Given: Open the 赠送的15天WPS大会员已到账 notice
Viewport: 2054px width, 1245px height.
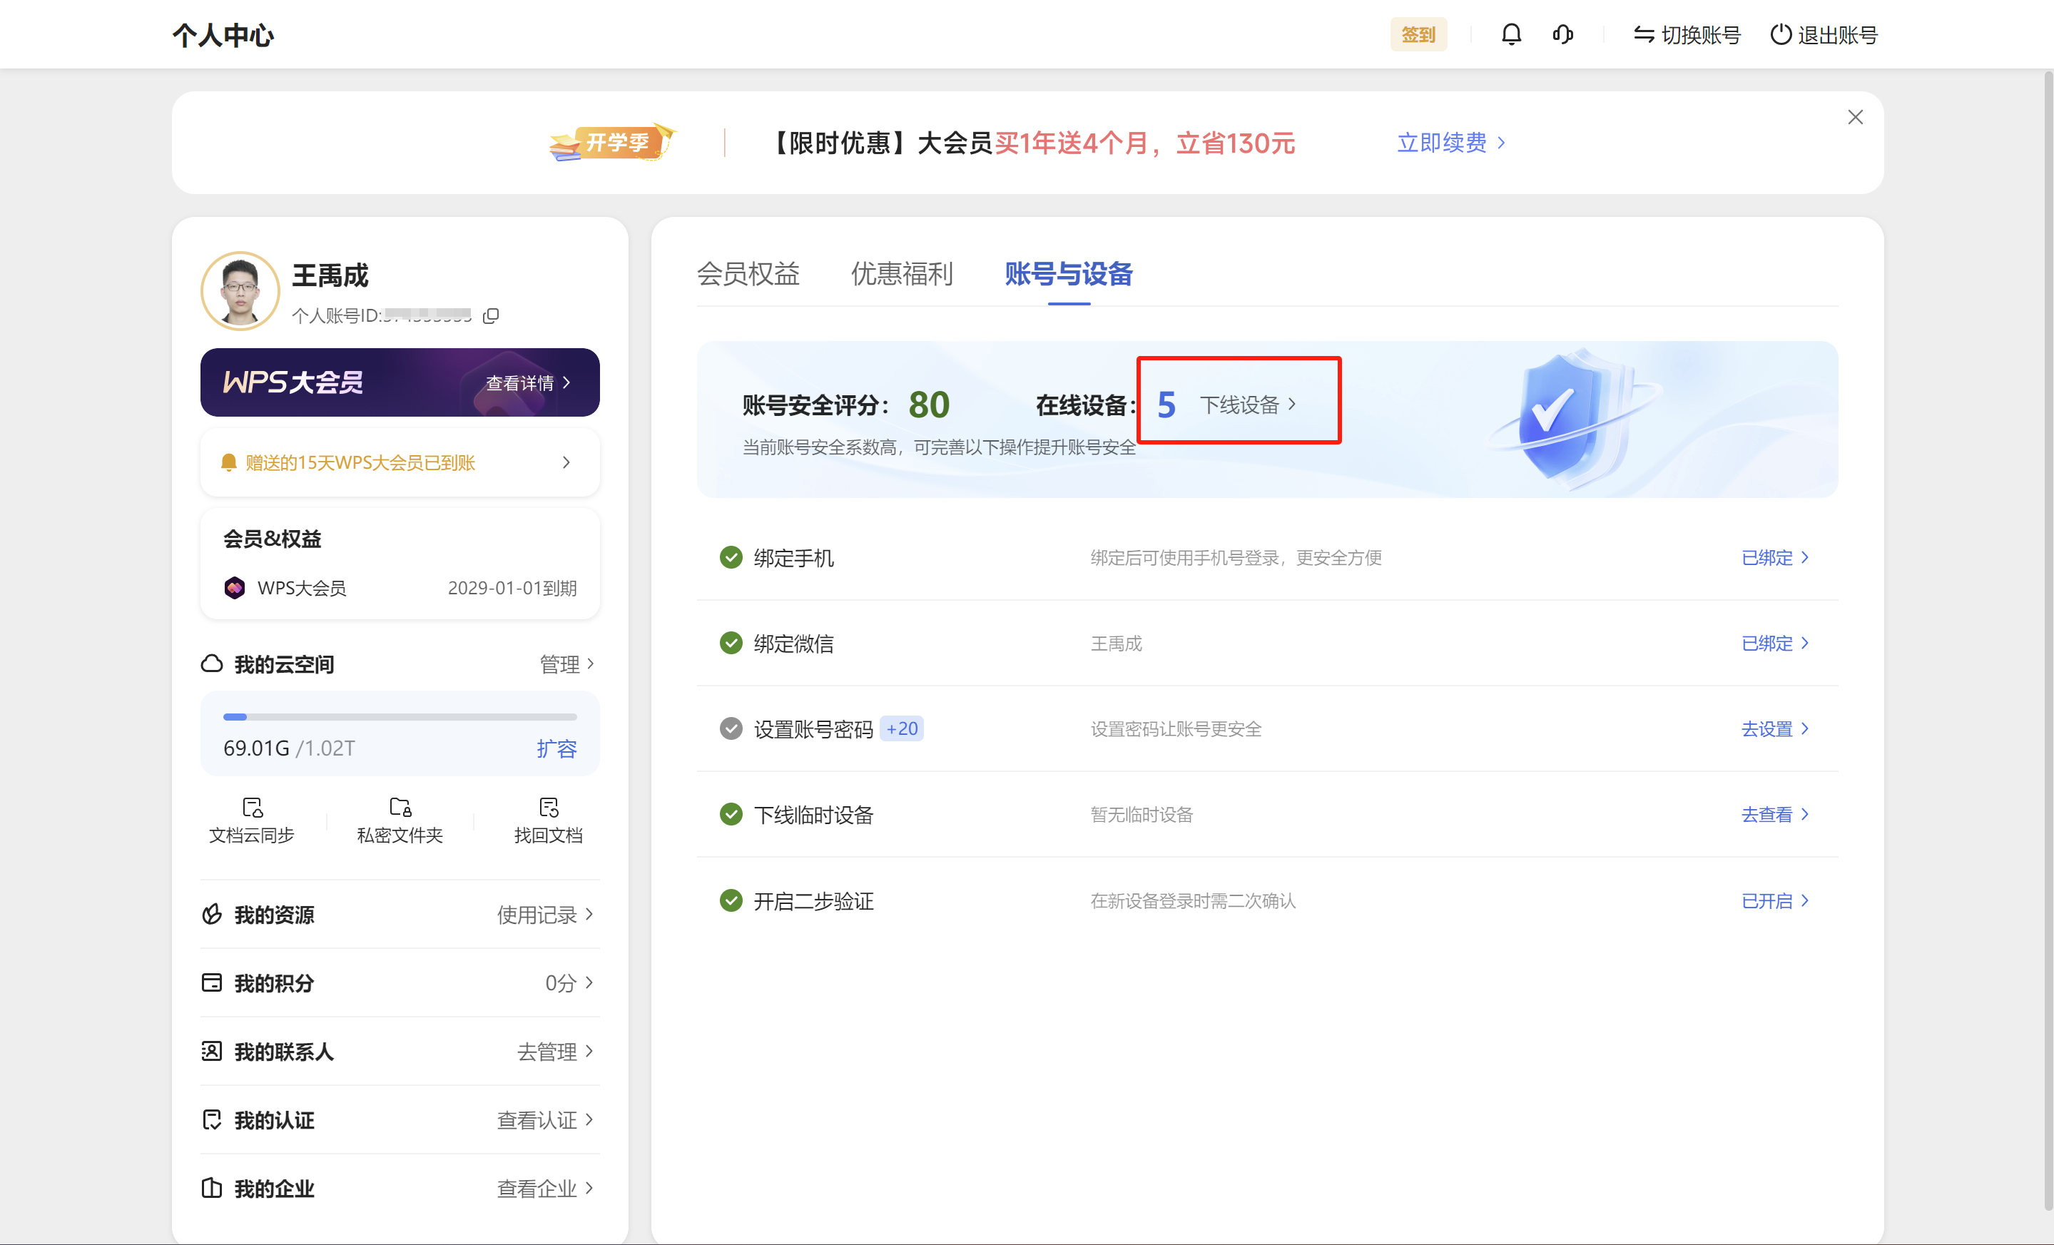Looking at the screenshot, I should pyautogui.click(x=400, y=462).
